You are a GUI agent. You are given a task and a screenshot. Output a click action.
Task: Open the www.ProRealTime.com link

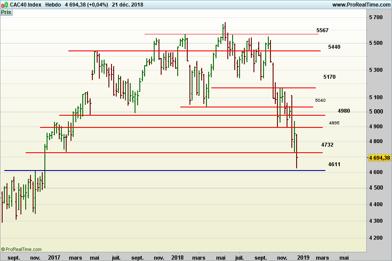(x=361, y=4)
